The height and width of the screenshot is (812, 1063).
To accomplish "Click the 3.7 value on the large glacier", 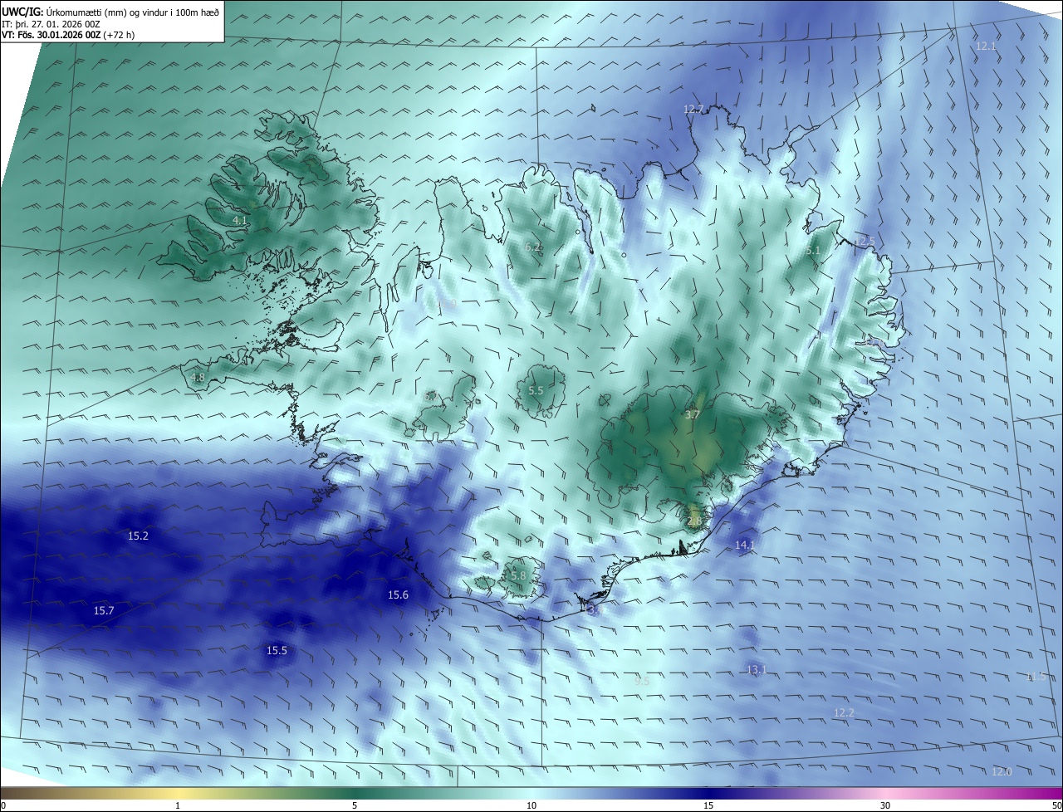I will coord(693,413).
